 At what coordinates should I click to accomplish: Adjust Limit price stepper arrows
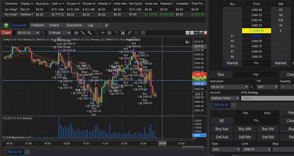tap(269, 149)
